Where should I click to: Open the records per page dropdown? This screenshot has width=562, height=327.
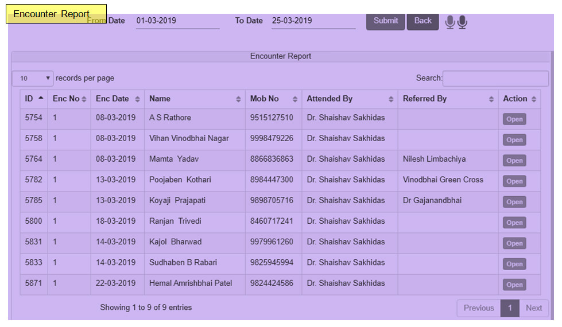click(x=33, y=79)
